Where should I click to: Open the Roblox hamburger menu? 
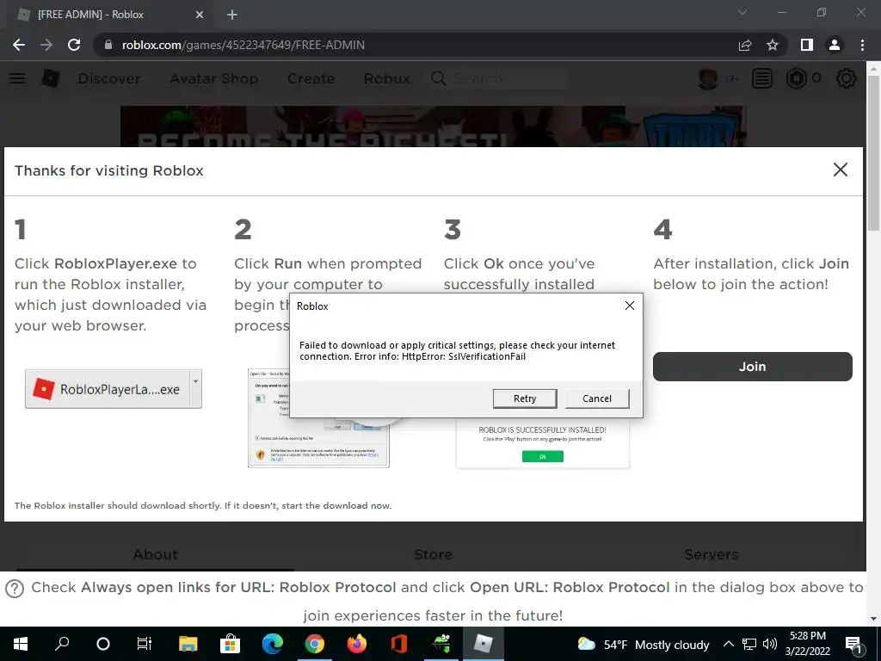17,78
